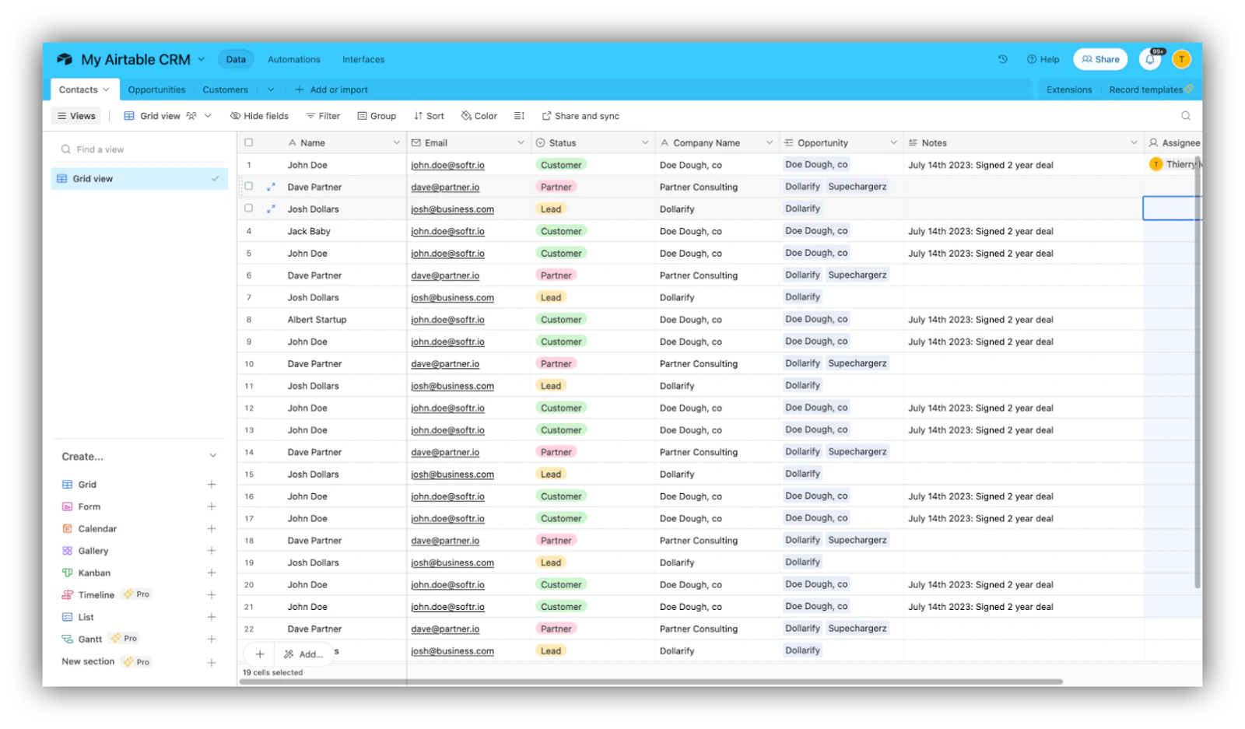
Task: Click the Find a view search field
Action: click(x=139, y=149)
